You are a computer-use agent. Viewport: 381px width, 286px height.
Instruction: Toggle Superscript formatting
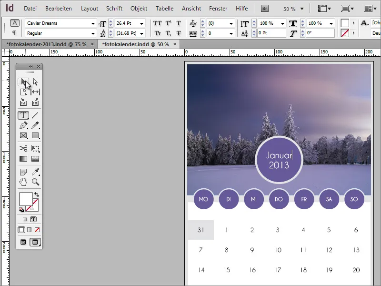(168, 23)
